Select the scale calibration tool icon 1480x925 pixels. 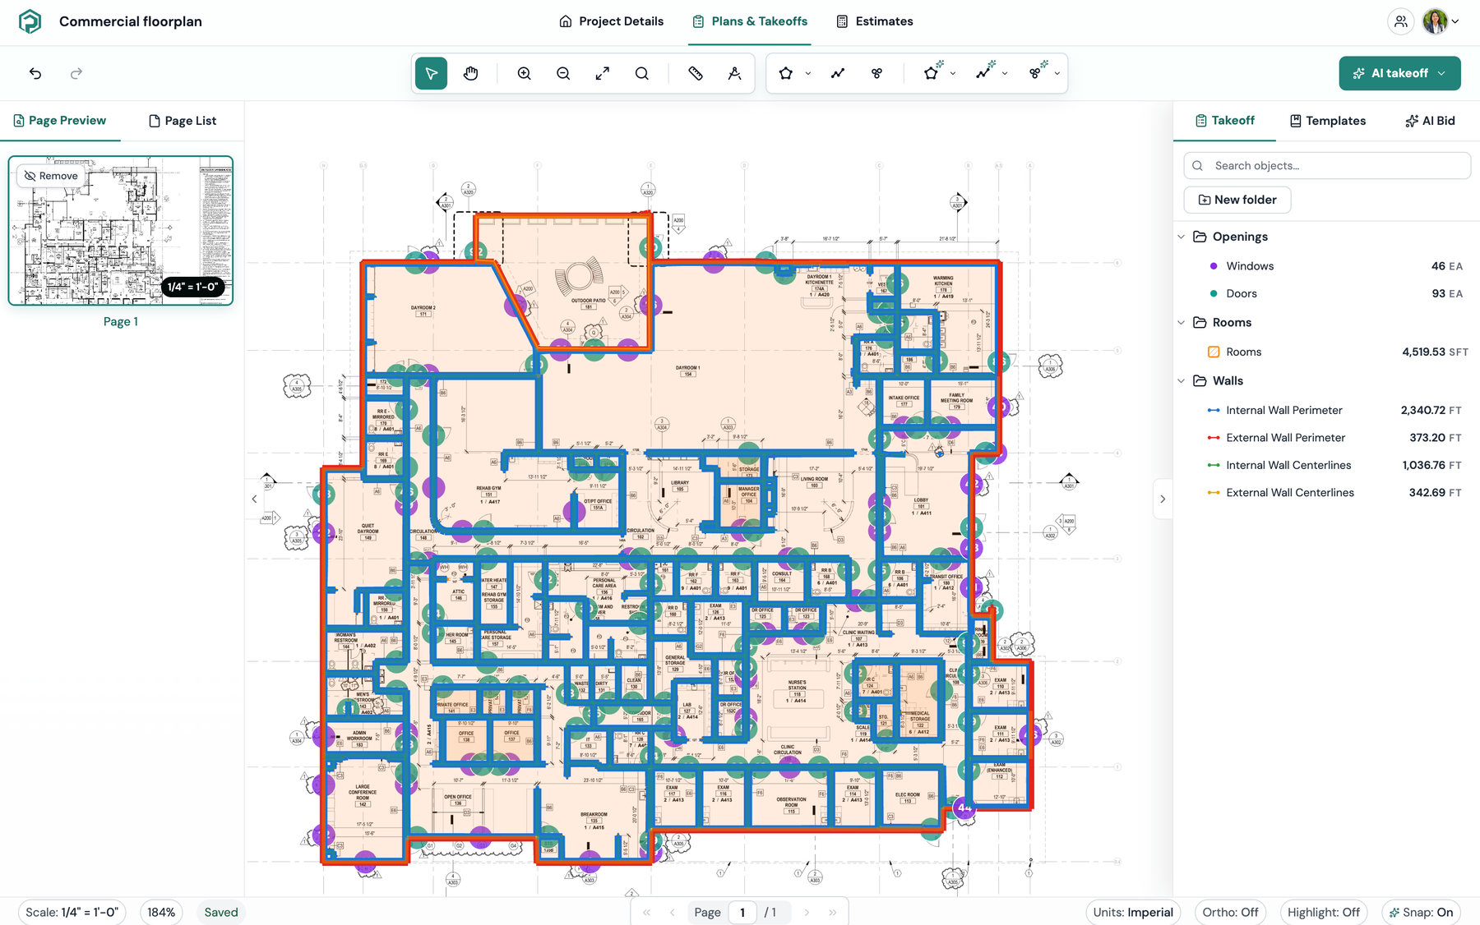point(735,73)
